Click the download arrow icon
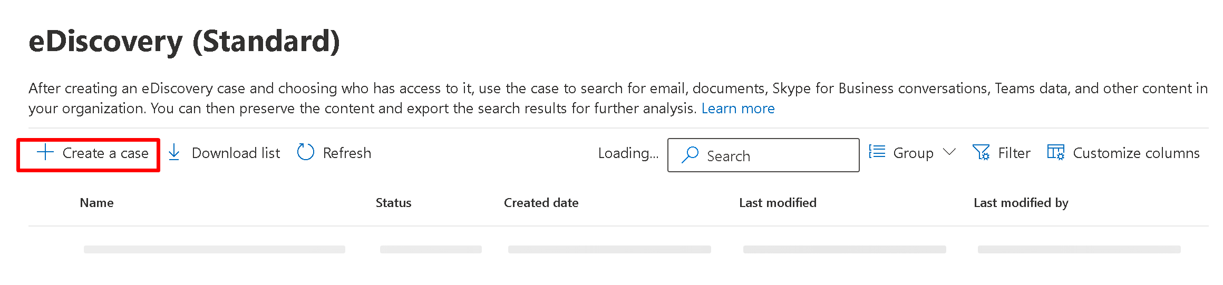Viewport: 1223px width, 285px height. click(x=174, y=153)
